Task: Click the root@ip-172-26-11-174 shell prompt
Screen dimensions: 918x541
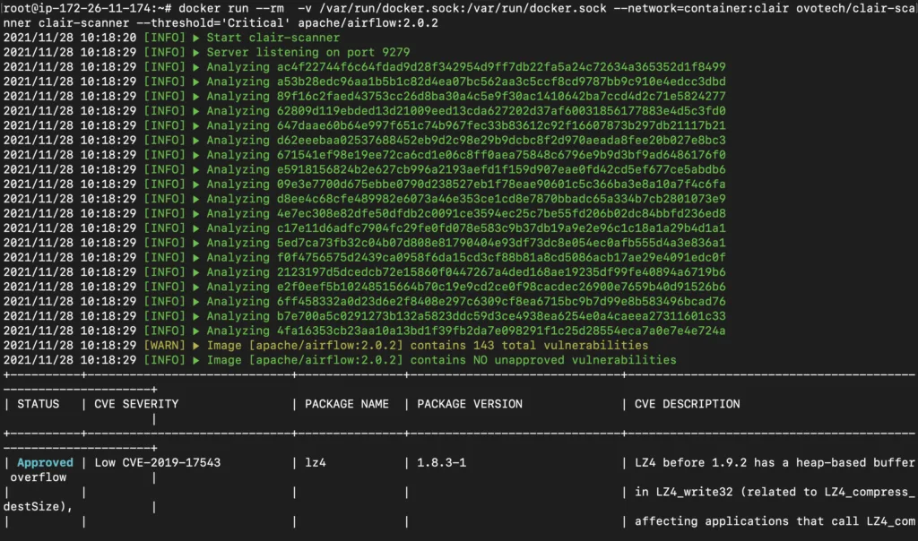Action: [87, 8]
